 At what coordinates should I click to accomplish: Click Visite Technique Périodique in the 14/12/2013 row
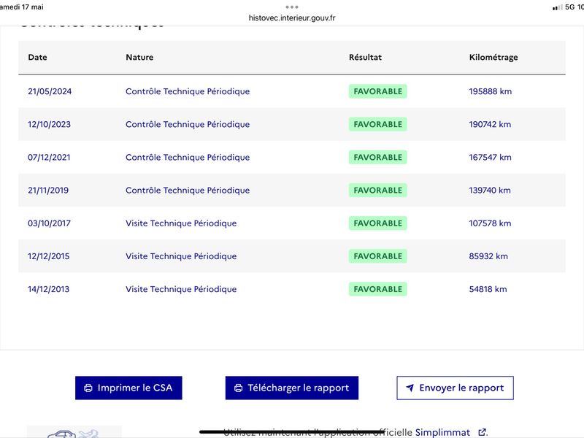coord(181,289)
